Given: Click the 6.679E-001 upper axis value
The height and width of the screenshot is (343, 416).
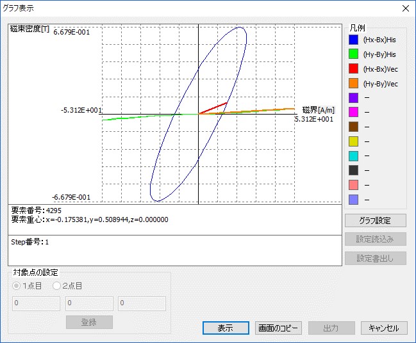Looking at the screenshot, I should pos(72,32).
